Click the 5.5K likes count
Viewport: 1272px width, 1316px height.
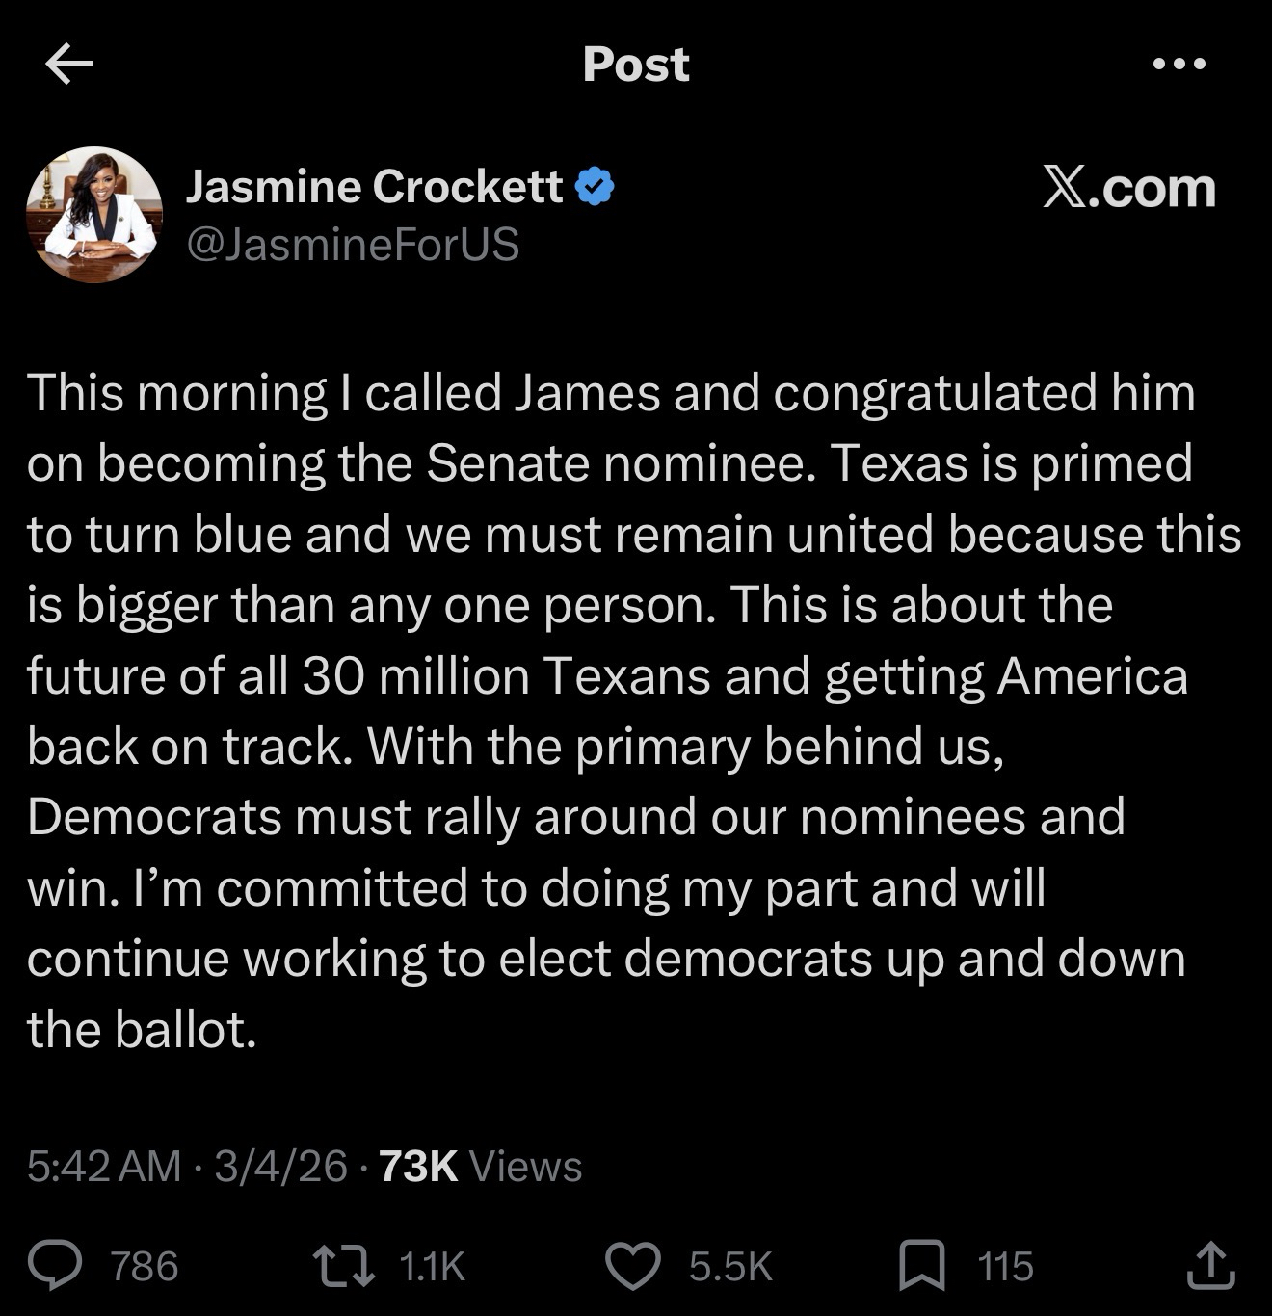click(x=730, y=1266)
